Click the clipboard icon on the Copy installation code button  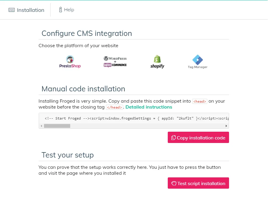[173, 138]
